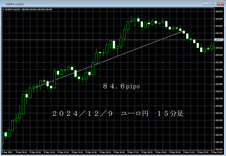Click time axis label 9 Dec 21:15
Viewport: 226px width, 156px height.
pyautogui.click(x=189, y=152)
